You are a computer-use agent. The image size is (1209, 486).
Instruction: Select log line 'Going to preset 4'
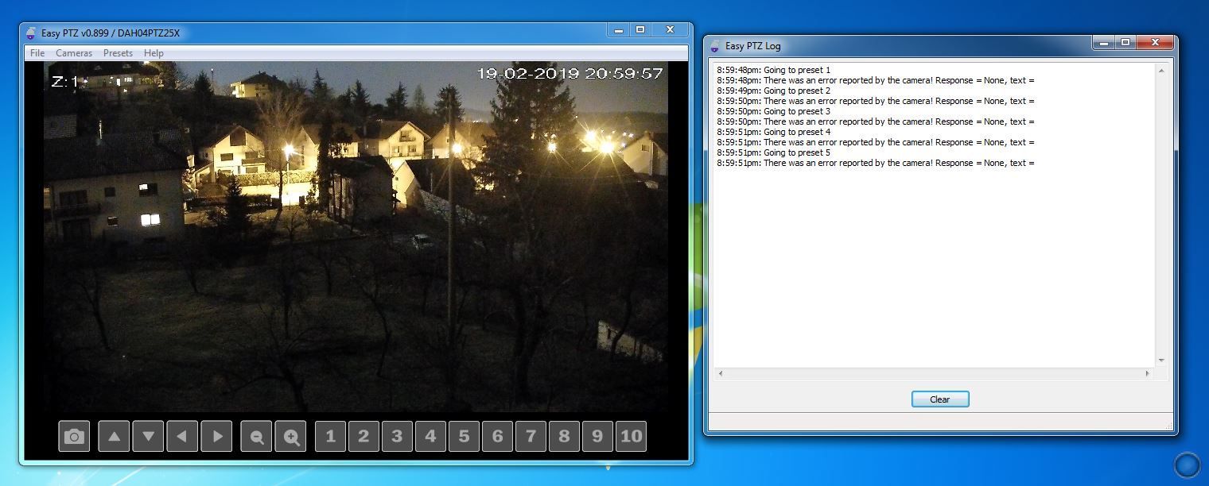[x=773, y=132]
